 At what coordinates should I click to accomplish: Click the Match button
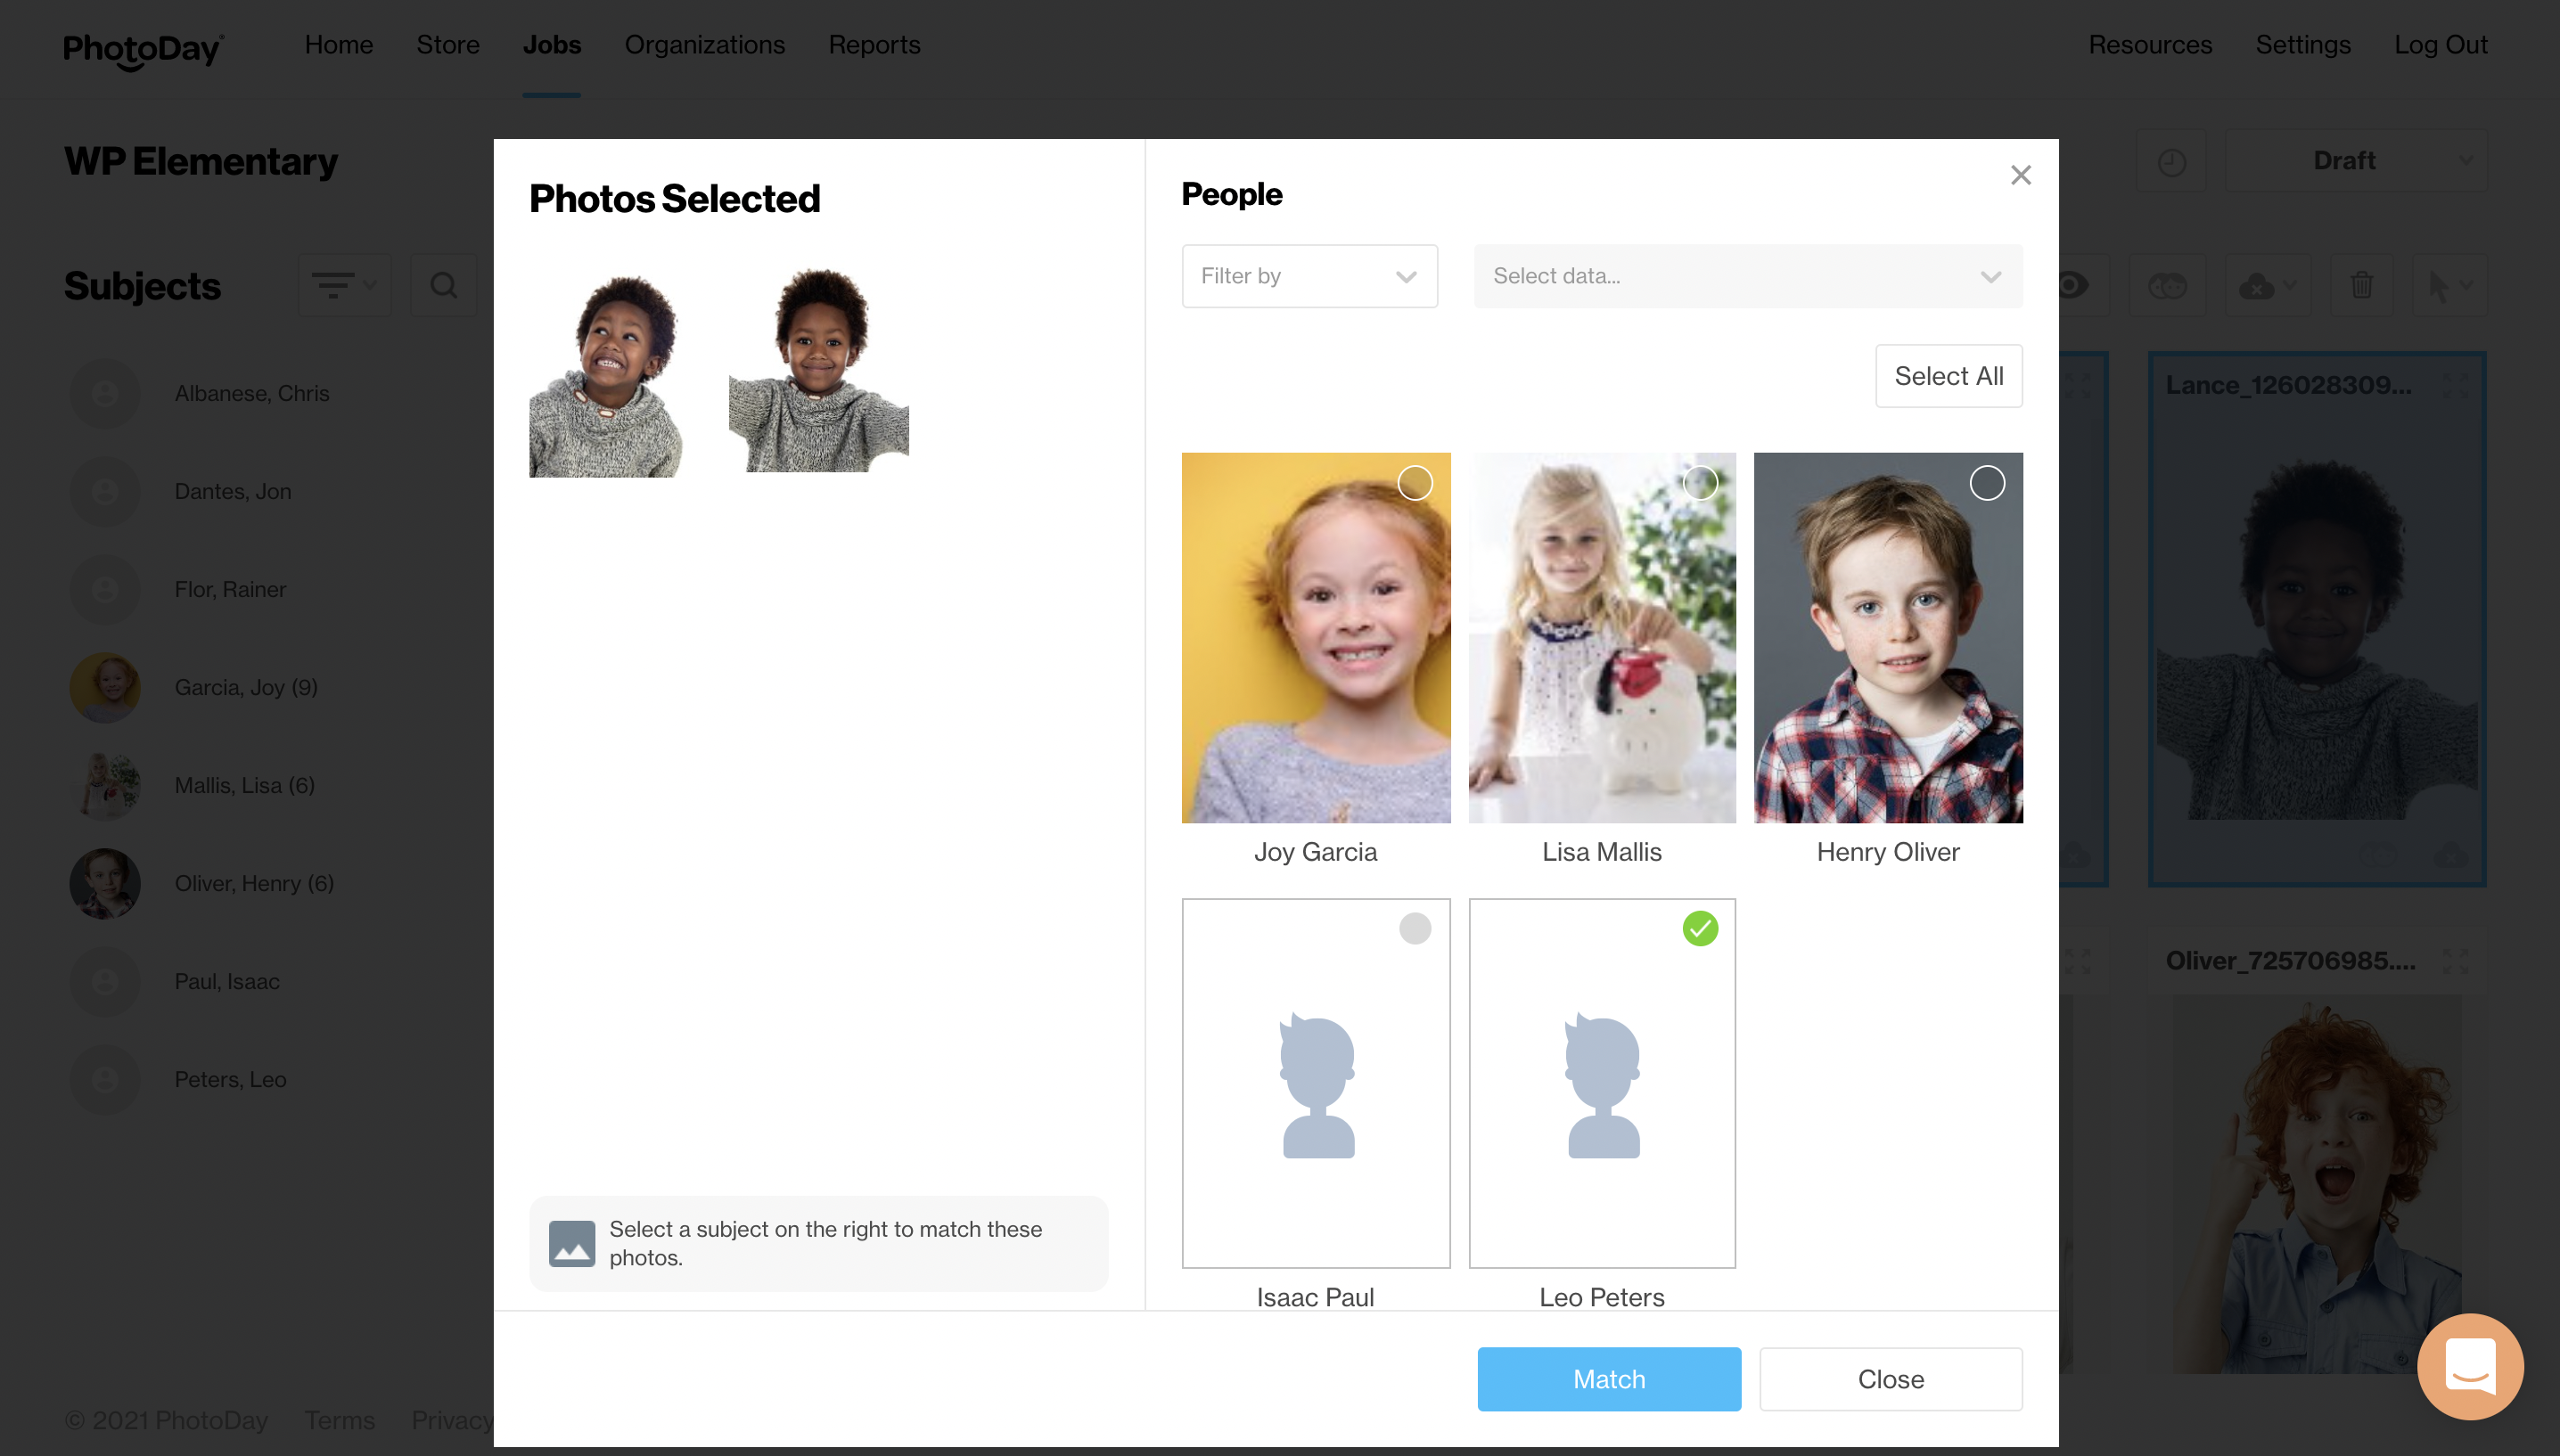[x=1609, y=1379]
